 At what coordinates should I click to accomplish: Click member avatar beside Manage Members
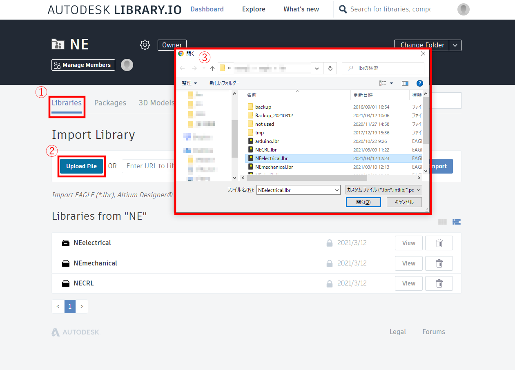pyautogui.click(x=127, y=65)
